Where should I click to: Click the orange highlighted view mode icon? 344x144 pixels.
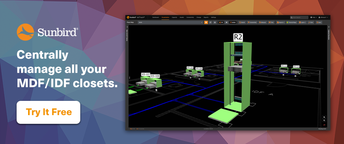[x=206, y=23]
